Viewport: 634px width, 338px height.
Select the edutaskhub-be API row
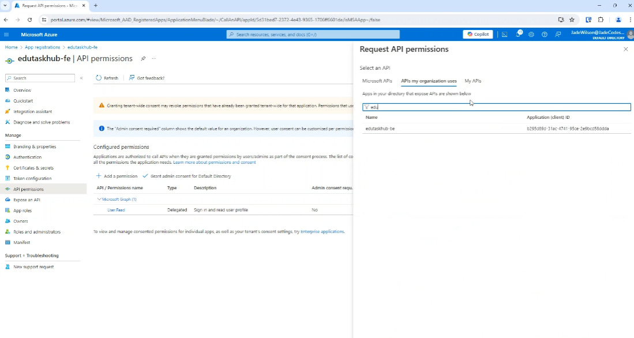click(x=497, y=129)
